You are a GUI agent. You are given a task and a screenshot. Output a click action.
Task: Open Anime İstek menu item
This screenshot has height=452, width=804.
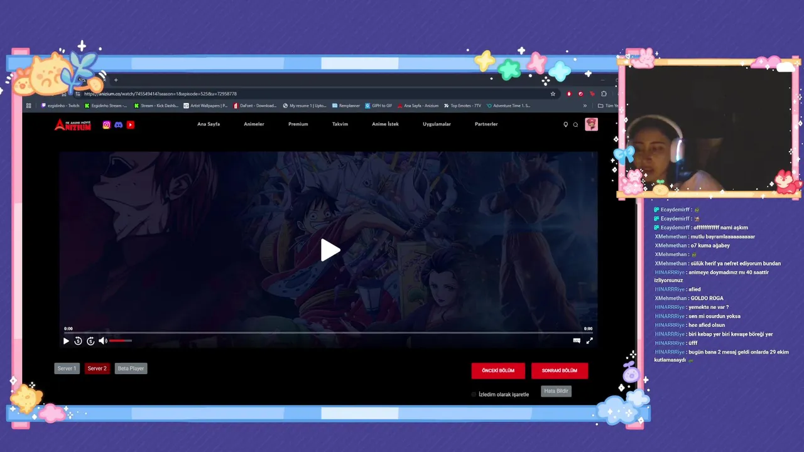click(x=385, y=124)
